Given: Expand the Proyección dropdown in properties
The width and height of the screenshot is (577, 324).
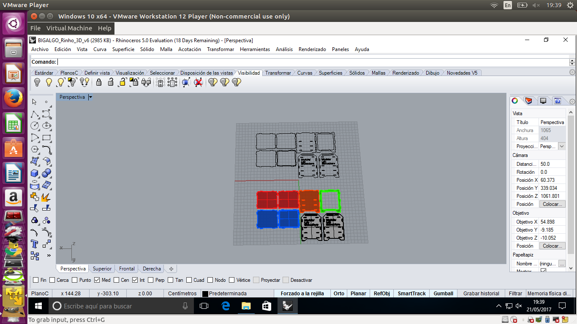Looking at the screenshot, I should click(561, 146).
